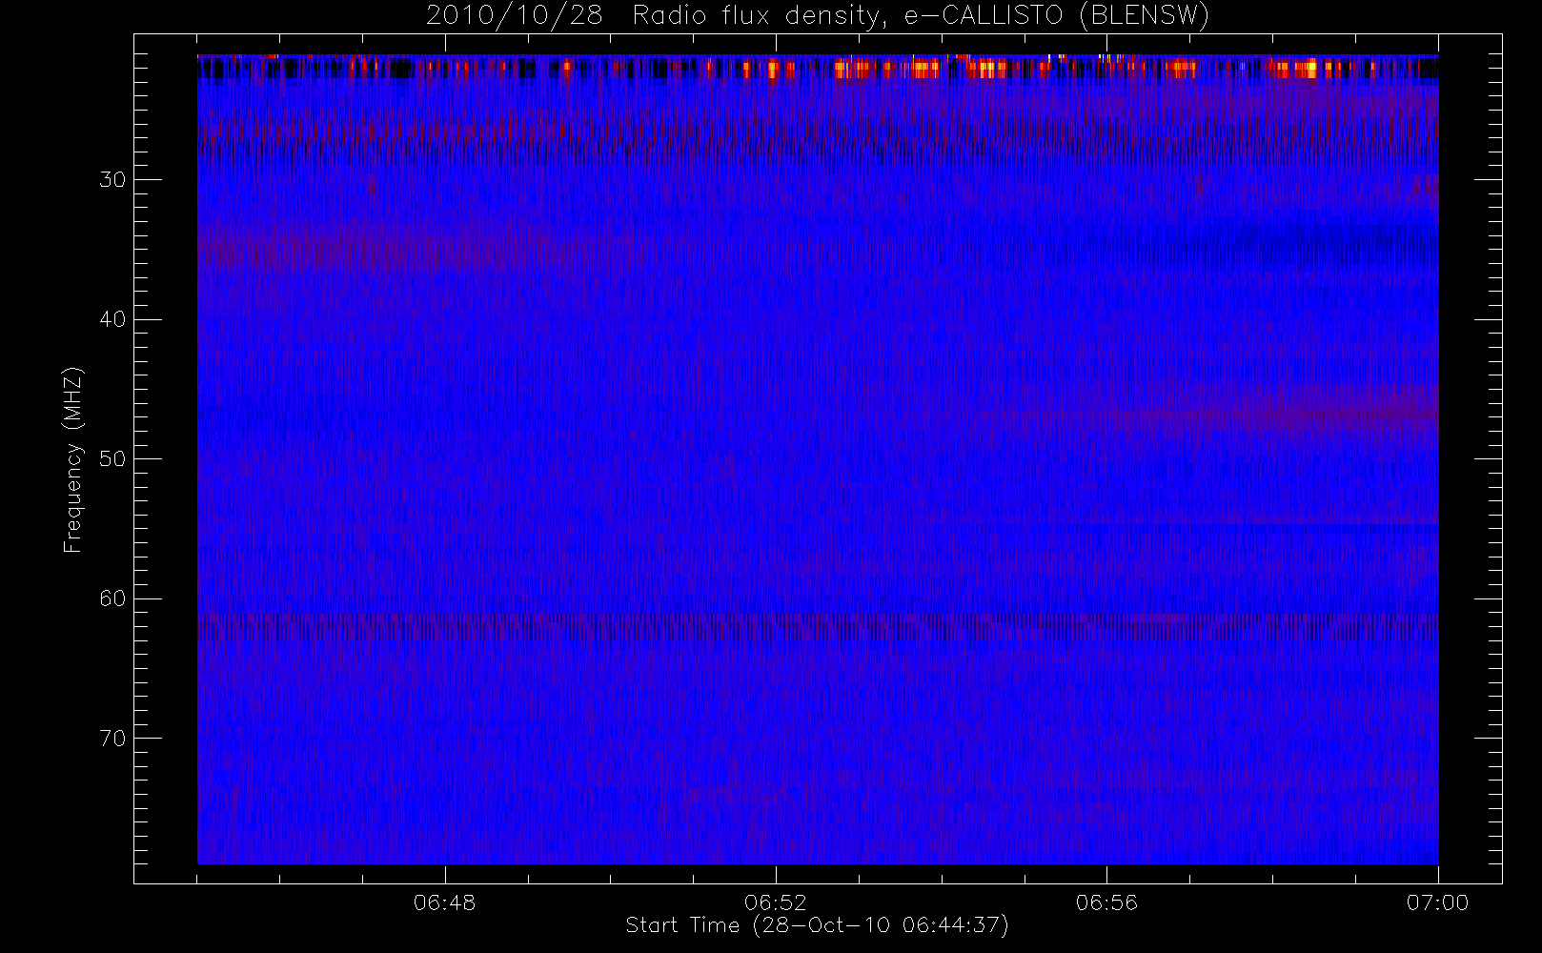
Task: Click the 06:56 time tick label
Action: click(x=1106, y=902)
